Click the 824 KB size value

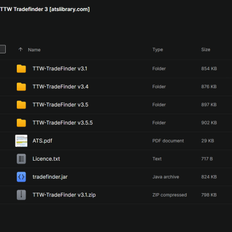[209, 177]
